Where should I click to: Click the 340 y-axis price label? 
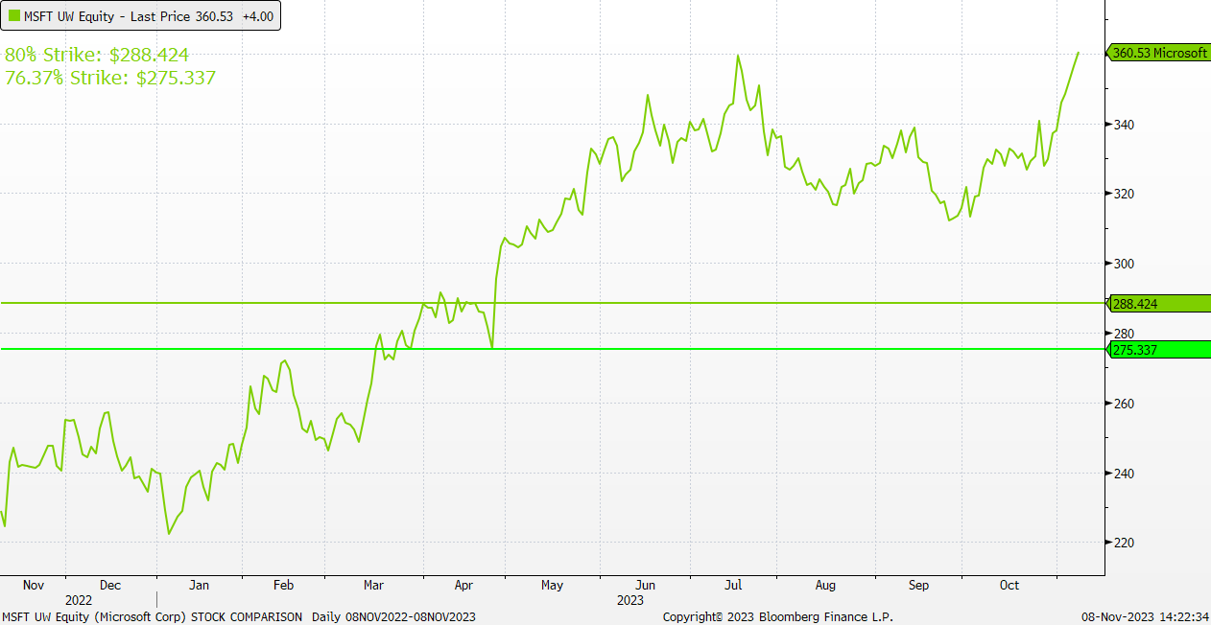coord(1125,125)
